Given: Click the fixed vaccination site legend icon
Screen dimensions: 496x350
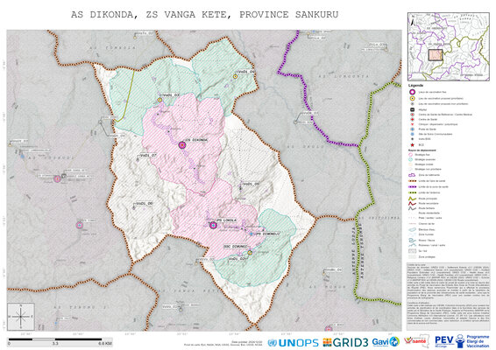Looking at the screenshot, I should coord(412,92).
